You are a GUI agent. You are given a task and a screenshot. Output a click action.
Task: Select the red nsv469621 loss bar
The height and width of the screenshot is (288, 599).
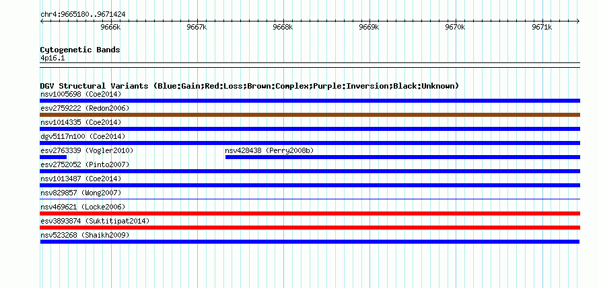(310, 213)
